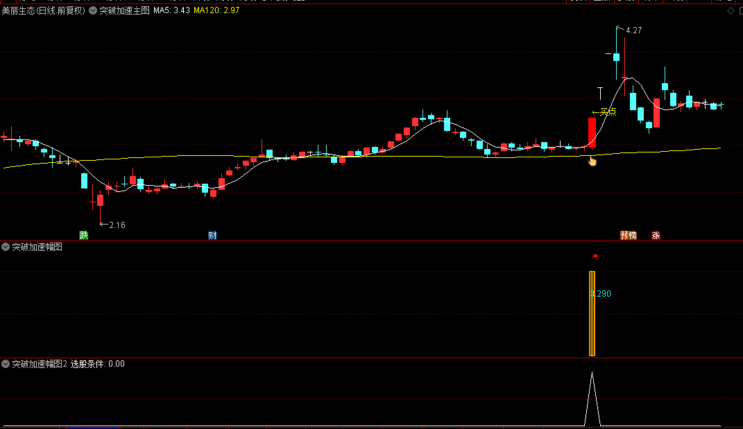Collapse the 突破加速幅图2 sub-panel arrow
743x429 pixels.
coord(6,364)
